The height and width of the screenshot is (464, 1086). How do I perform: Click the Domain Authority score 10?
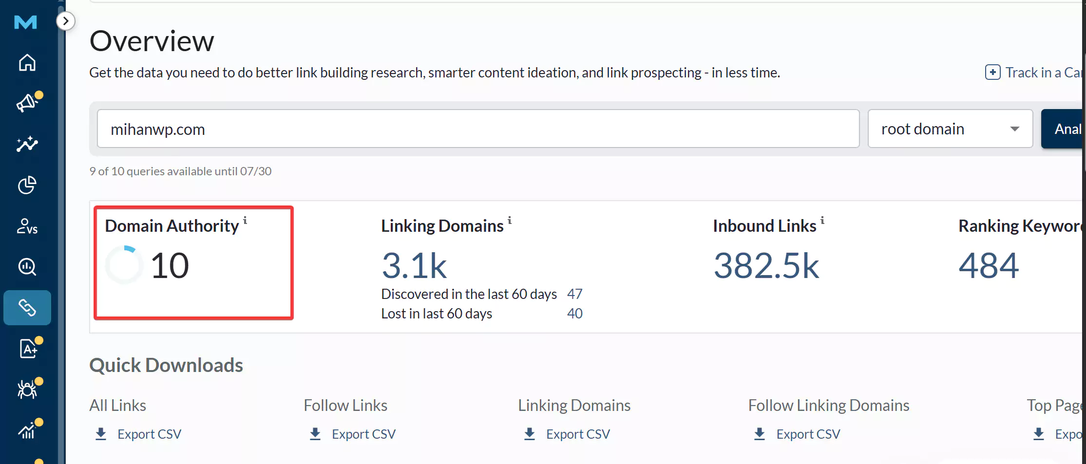[170, 266]
